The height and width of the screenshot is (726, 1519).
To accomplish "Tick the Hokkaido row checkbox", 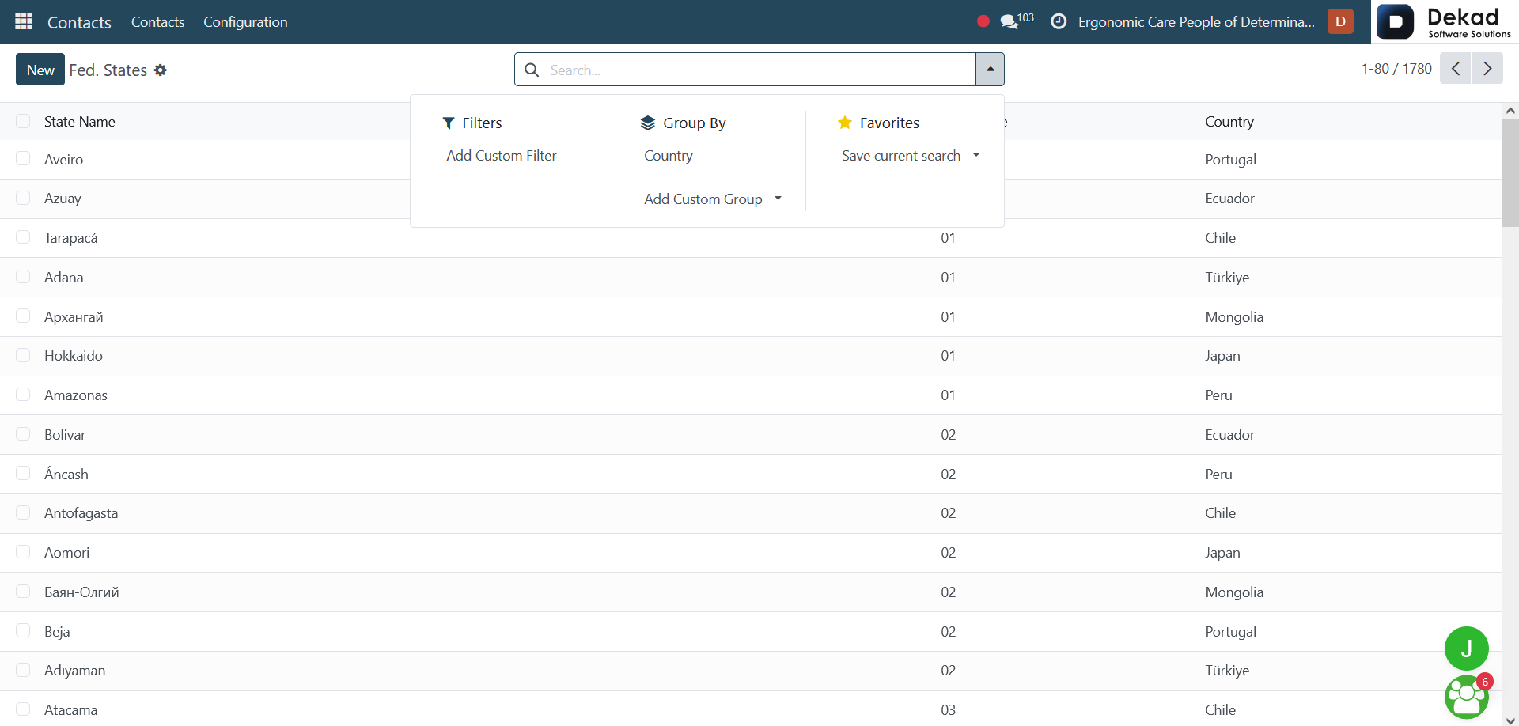I will point(23,355).
